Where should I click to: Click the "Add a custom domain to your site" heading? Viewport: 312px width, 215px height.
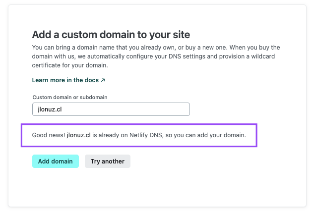point(111,35)
